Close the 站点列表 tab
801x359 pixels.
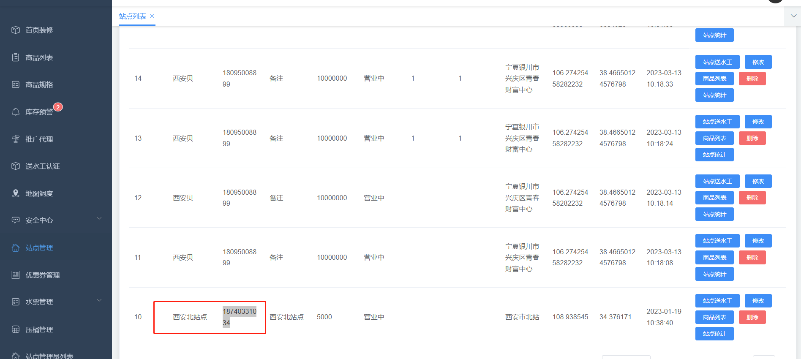click(x=152, y=16)
